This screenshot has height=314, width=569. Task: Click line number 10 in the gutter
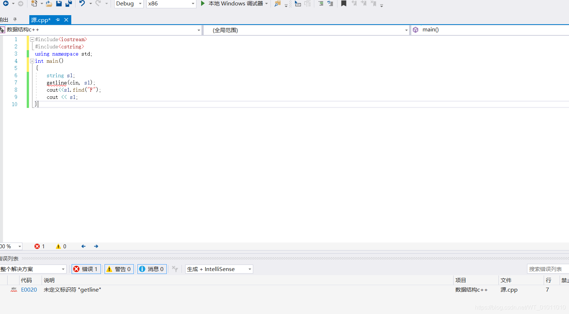click(14, 104)
